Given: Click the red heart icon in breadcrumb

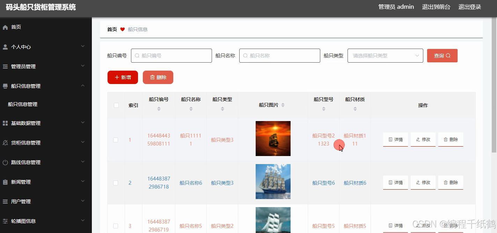Looking at the screenshot, I should 123,29.
